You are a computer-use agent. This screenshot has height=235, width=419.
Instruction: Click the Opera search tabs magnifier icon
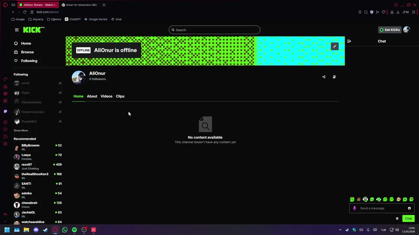396,5
